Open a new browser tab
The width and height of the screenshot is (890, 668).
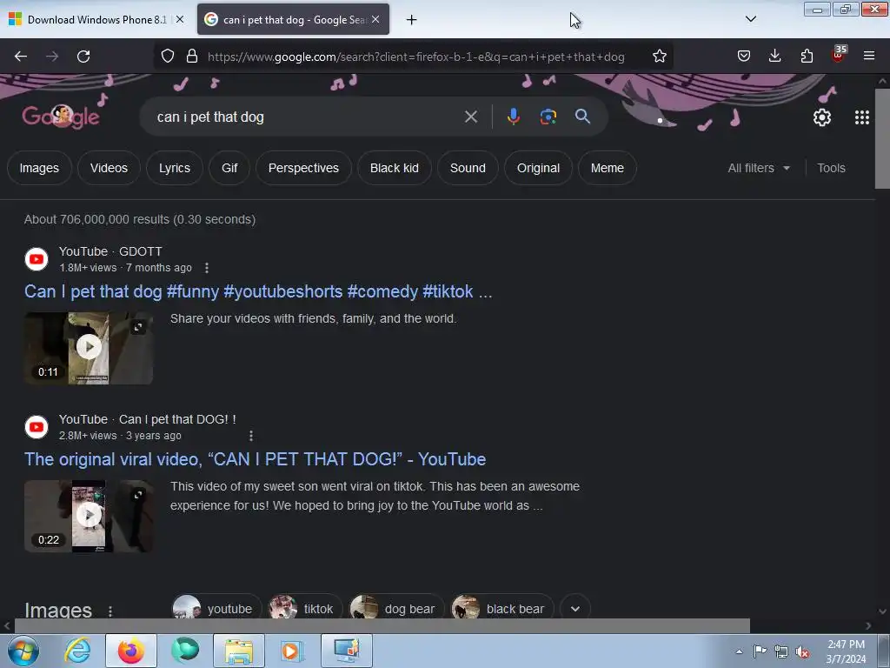(x=411, y=20)
